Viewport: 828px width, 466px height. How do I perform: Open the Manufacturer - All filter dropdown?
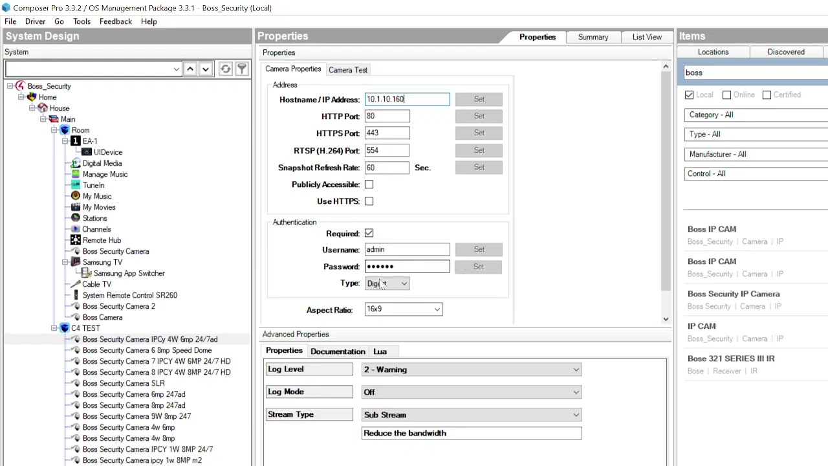pyautogui.click(x=756, y=154)
